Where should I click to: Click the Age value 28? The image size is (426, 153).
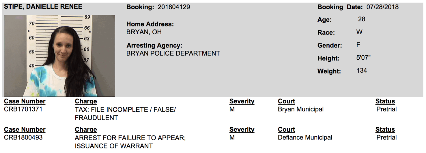361,19
